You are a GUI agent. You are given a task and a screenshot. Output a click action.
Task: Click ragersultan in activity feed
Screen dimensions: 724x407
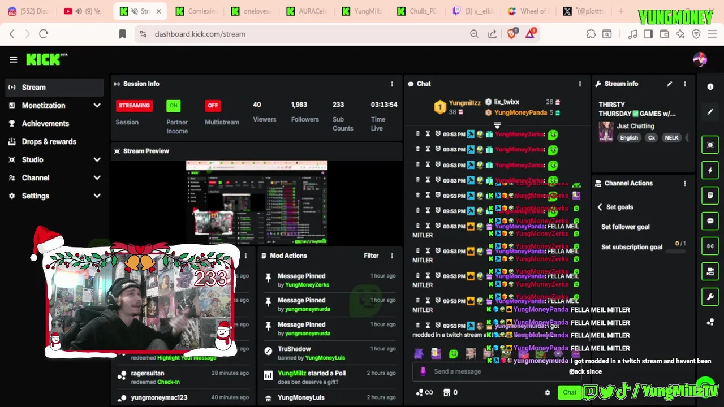[148, 373]
